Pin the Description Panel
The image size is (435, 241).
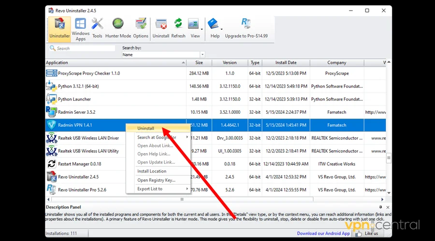coord(381,207)
